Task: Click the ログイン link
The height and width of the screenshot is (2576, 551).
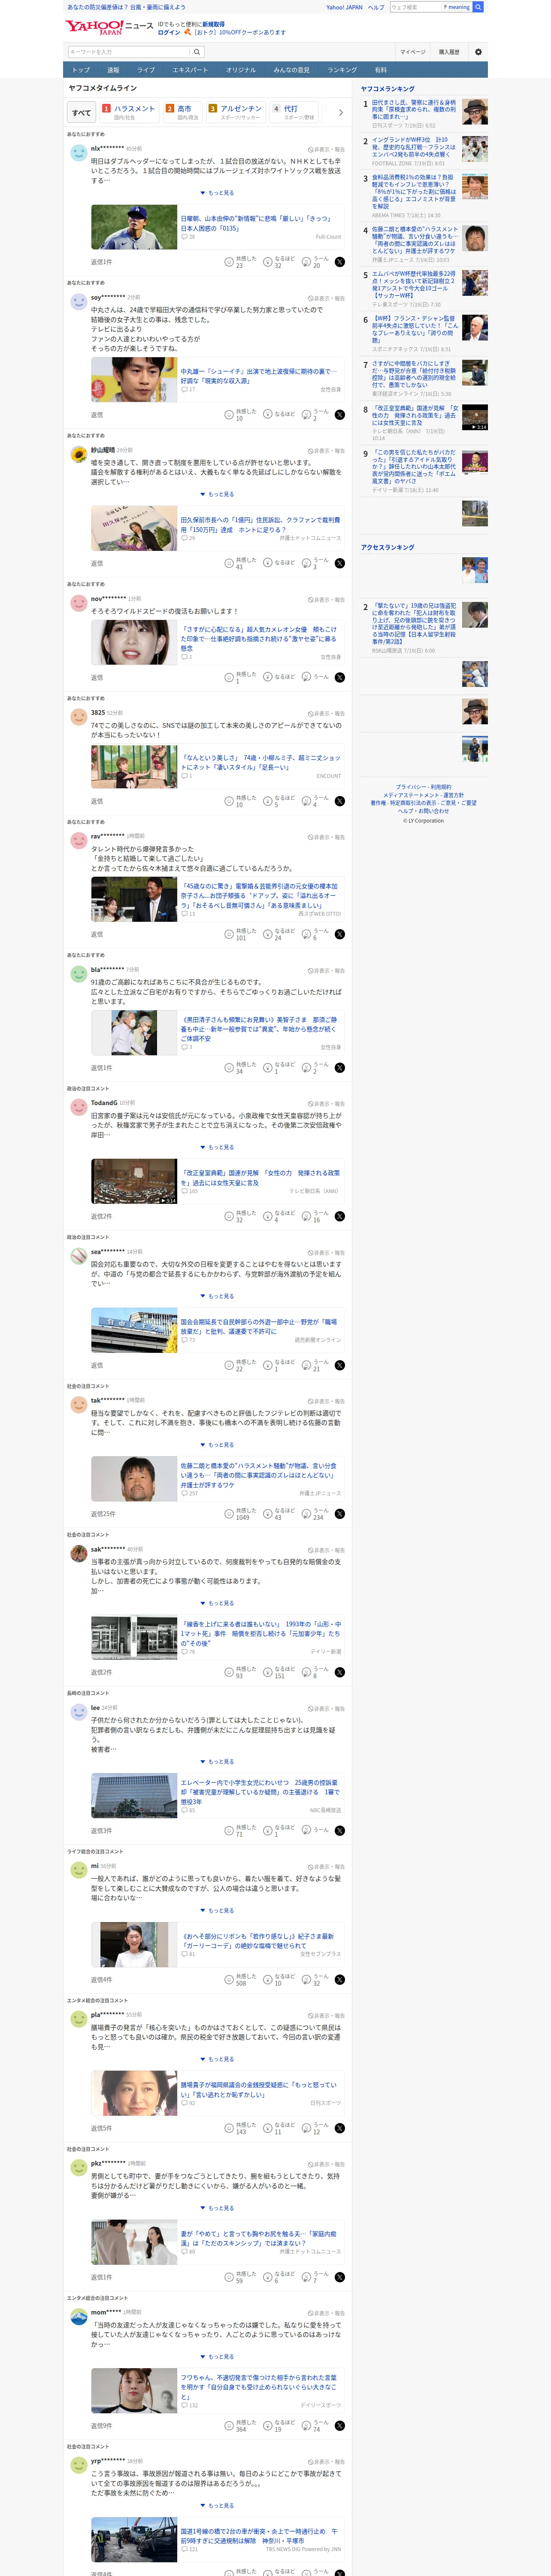Action: [169, 32]
